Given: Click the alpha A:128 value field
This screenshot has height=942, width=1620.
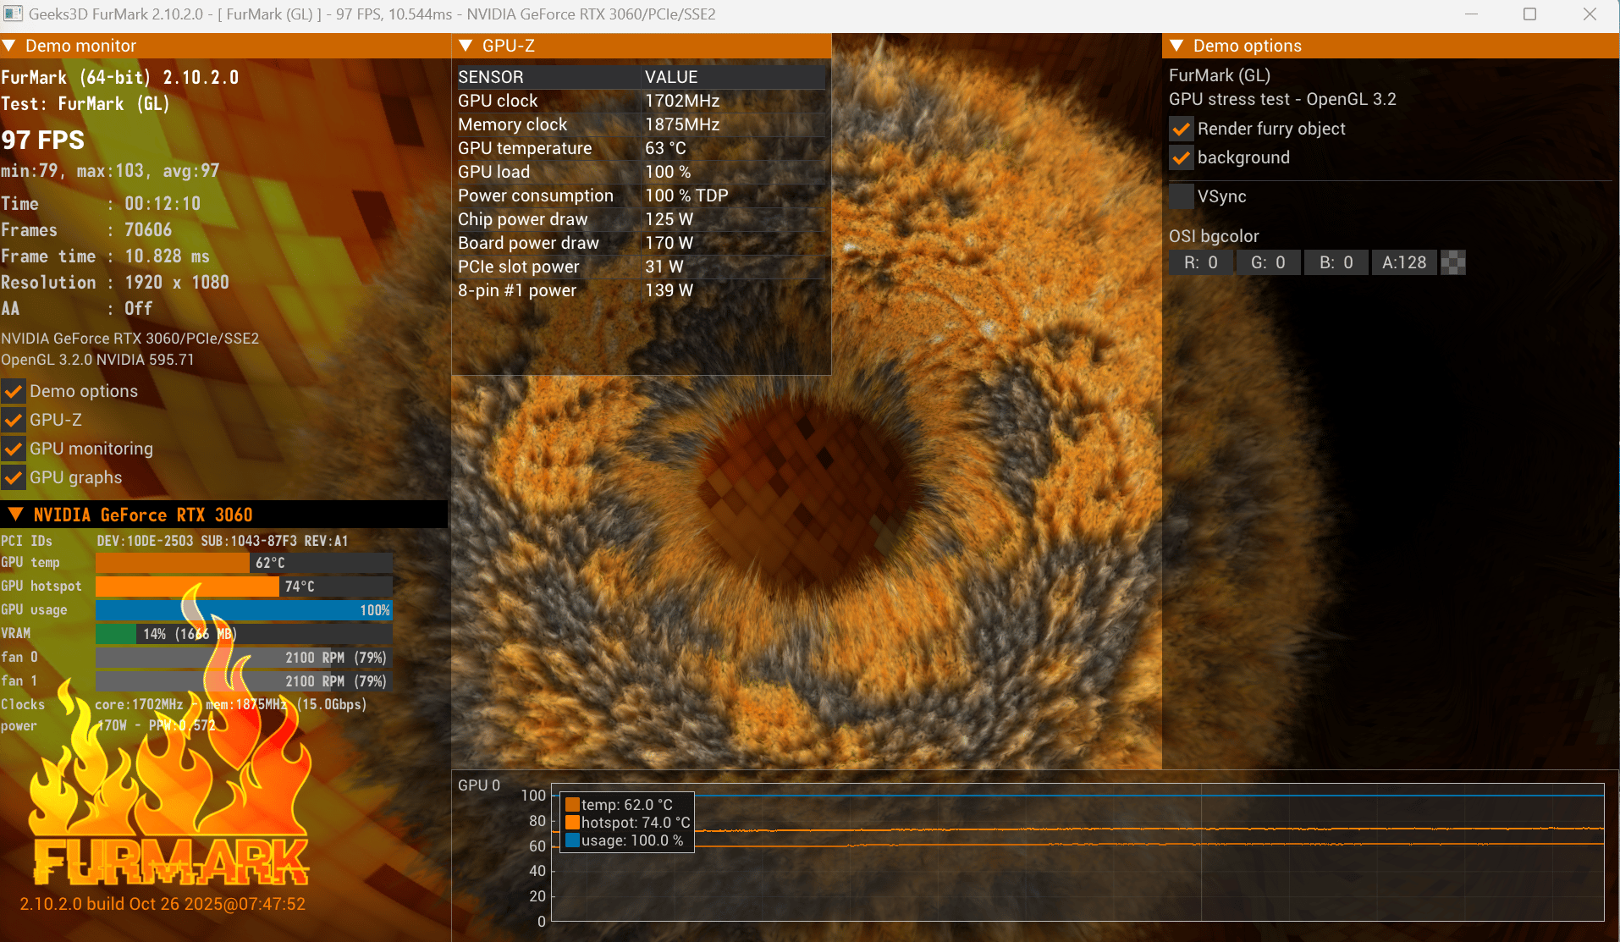Looking at the screenshot, I should (x=1404, y=263).
